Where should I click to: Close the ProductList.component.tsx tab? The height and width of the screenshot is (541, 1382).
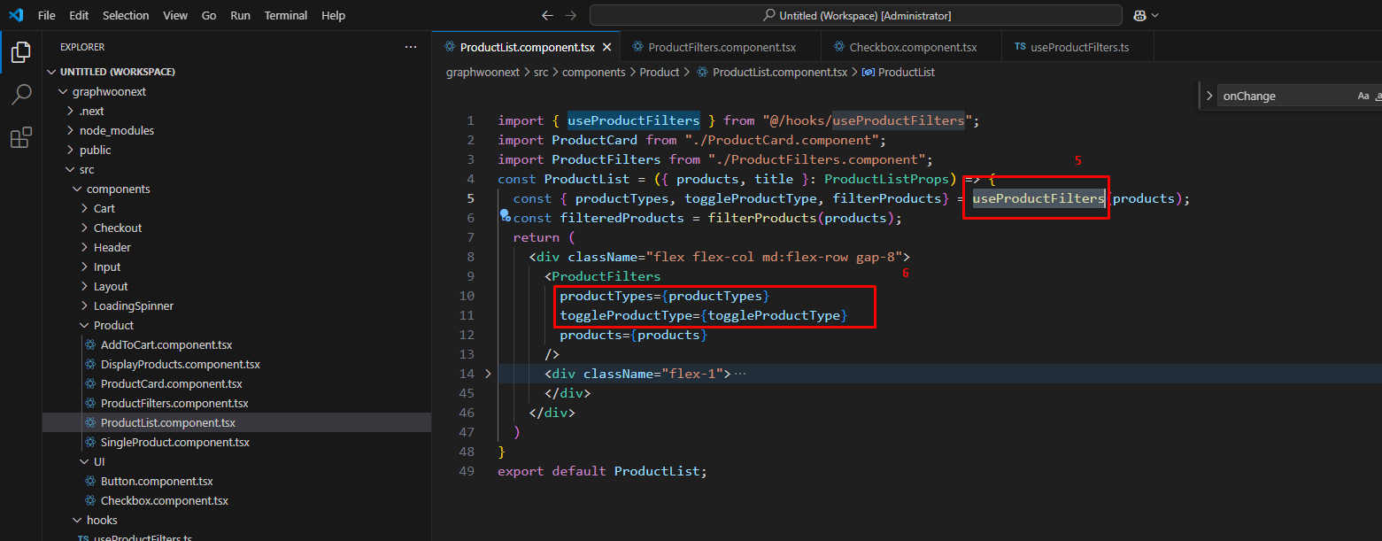point(606,47)
